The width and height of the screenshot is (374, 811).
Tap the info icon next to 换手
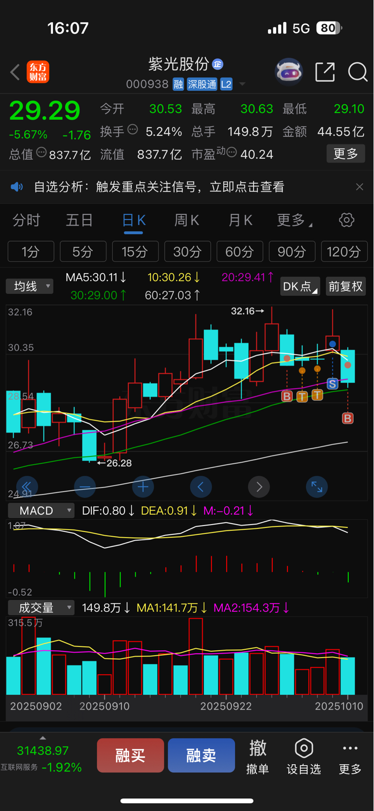click(x=132, y=130)
